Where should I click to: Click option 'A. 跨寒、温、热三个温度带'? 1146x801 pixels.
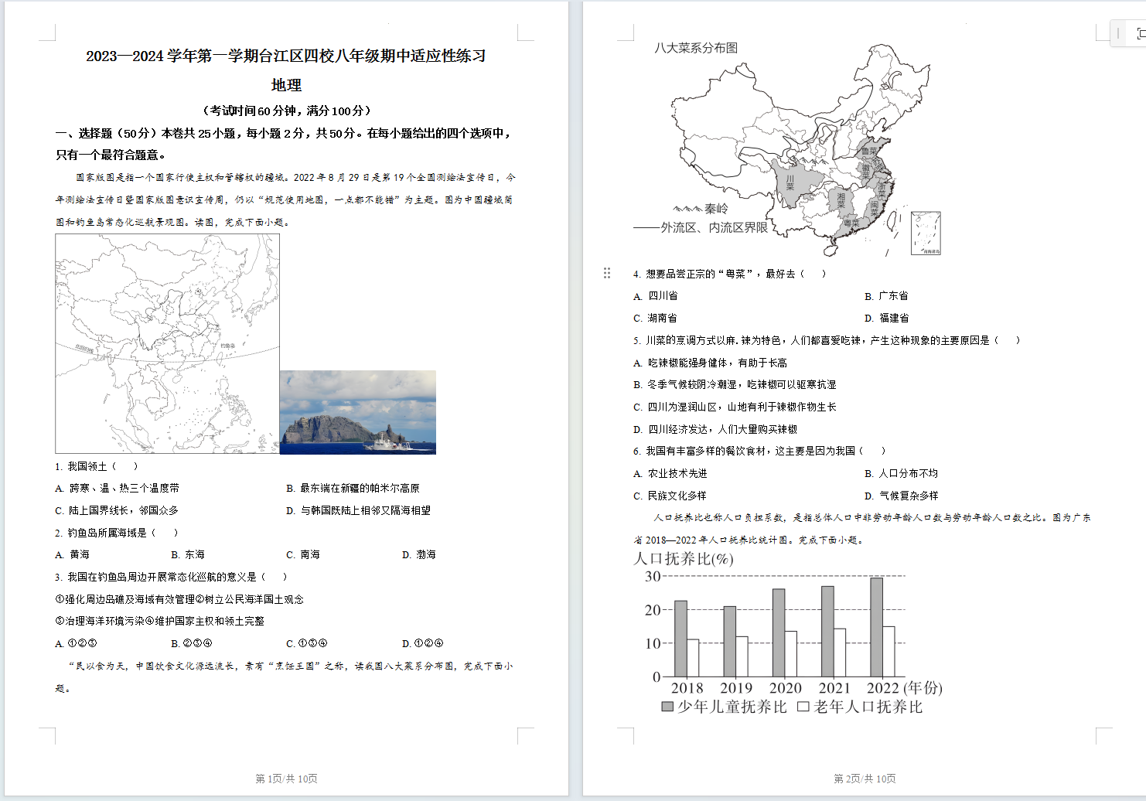[x=118, y=488]
